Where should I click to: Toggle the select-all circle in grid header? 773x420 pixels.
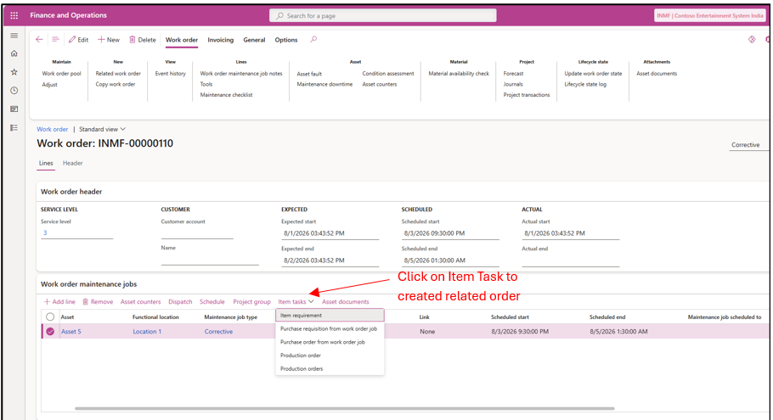click(x=50, y=316)
